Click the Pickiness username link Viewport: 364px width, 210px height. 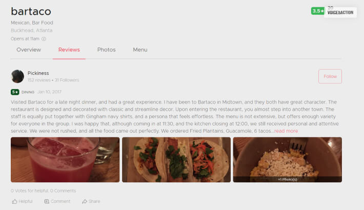pyautogui.click(x=38, y=73)
